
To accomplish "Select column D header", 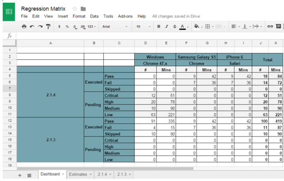I will tap(146, 43).
